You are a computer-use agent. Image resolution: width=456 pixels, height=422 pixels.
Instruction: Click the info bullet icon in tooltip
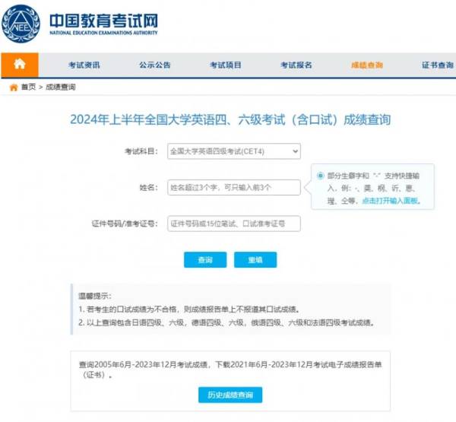320,176
